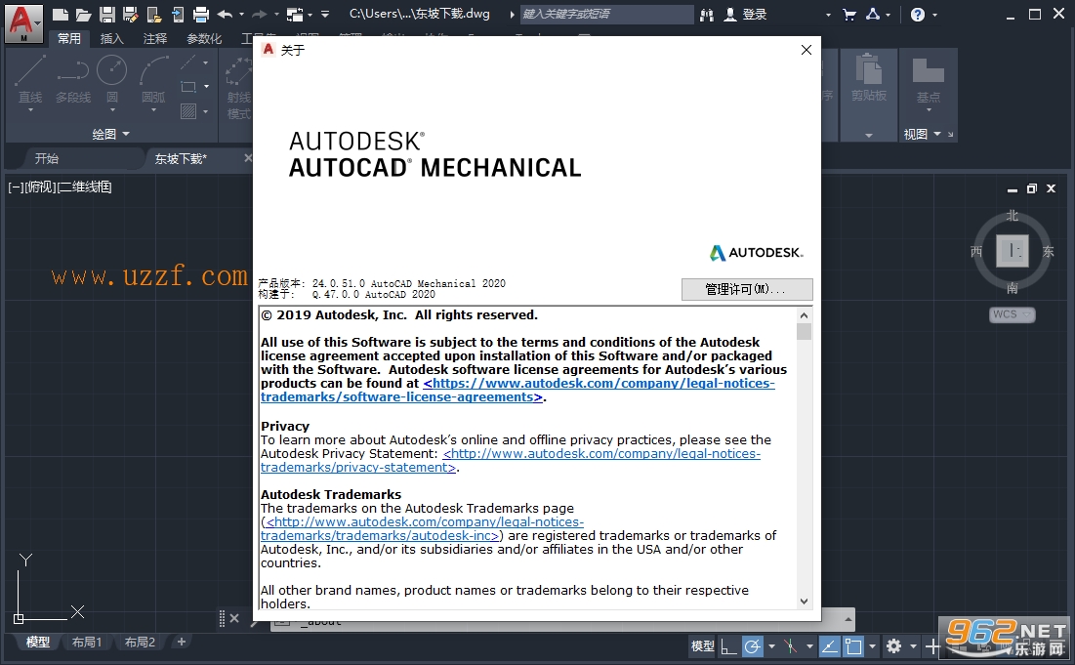1075x665 pixels.
Task: Open the Help question mark icon
Action: coord(918,15)
